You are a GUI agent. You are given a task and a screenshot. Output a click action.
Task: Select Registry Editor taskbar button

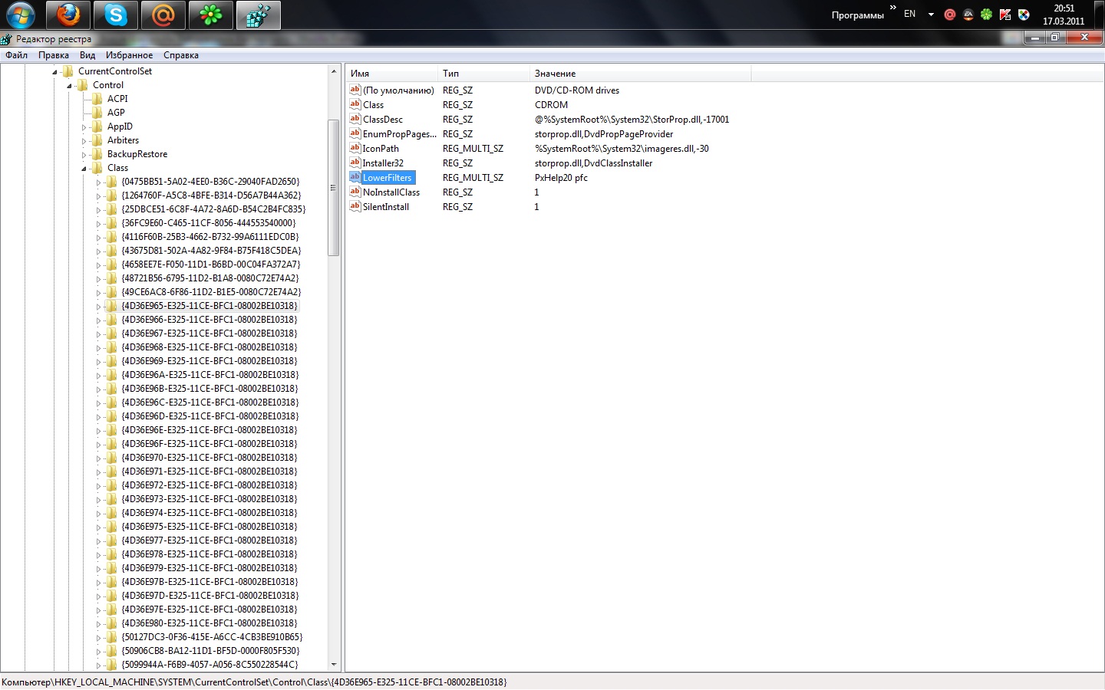pos(259,15)
